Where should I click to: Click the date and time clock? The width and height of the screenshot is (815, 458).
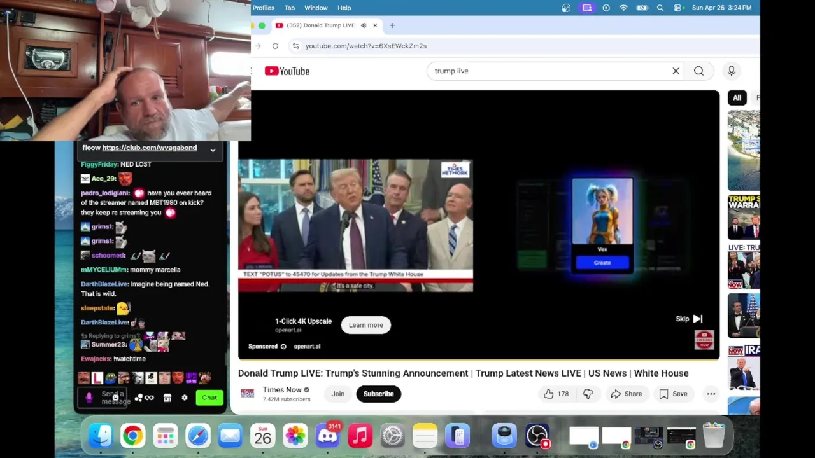(x=721, y=8)
